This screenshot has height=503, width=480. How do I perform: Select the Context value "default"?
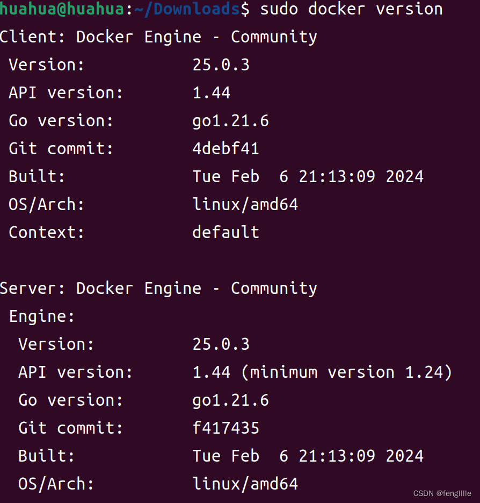pos(226,232)
